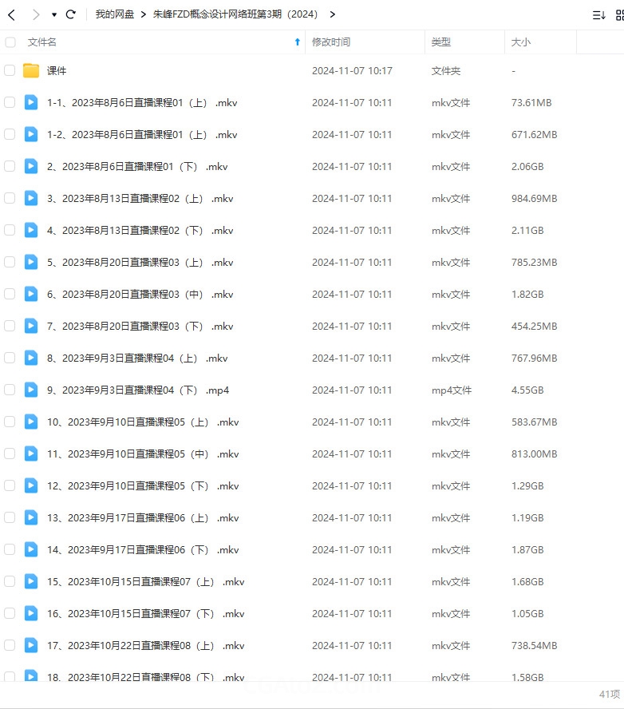Expand chevron after 朱峰FZD概念设计网络班第3期 breadcrumb
The width and height of the screenshot is (624, 709).
point(333,14)
